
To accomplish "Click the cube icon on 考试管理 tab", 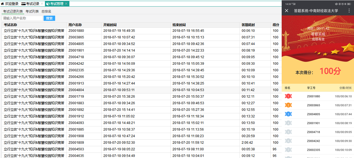I will coord(48,4).
